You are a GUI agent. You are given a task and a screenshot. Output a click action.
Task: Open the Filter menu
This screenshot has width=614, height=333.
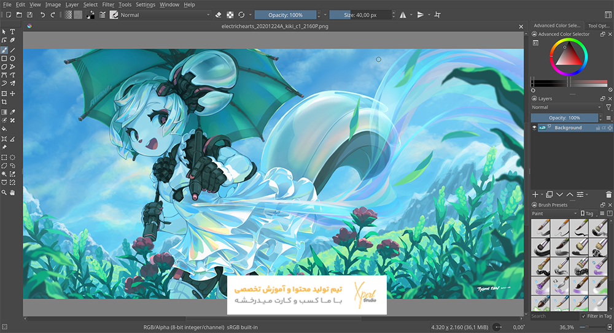coord(108,5)
